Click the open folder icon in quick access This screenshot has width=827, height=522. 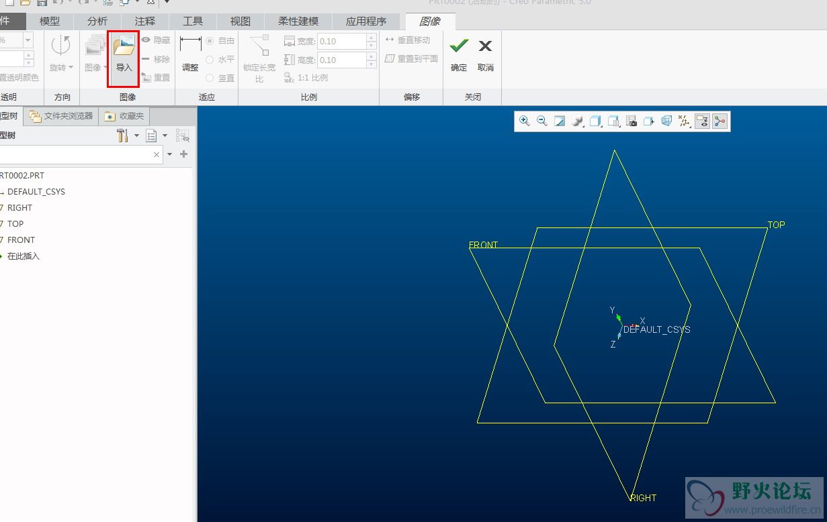point(26,3)
